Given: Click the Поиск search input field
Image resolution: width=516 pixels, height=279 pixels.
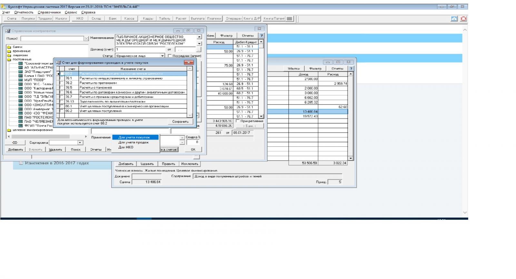Looking at the screenshot, I should click(x=52, y=39).
